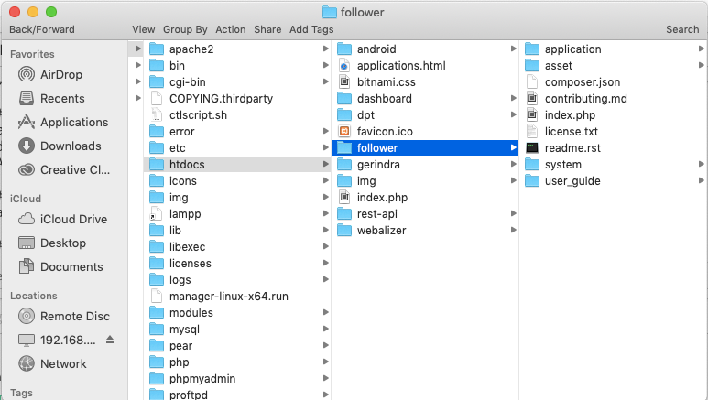Viewport: 708px width, 400px height.
Task: Select the 192.168 computer icon
Action: [x=27, y=340]
